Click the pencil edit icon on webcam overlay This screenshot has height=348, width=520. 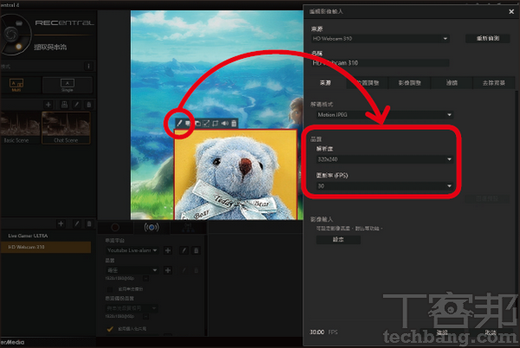pyautogui.click(x=179, y=124)
